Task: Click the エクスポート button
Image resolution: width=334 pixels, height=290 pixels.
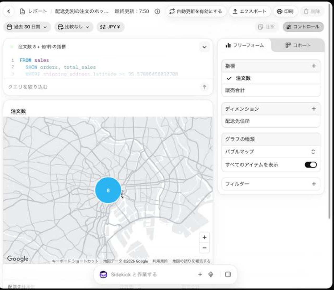Action: (x=250, y=11)
